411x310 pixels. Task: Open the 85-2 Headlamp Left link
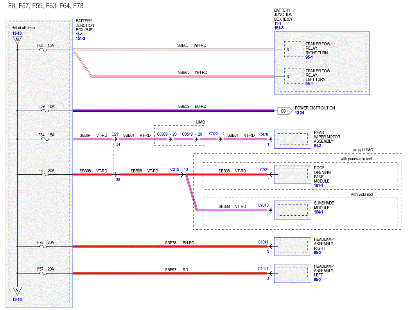[318, 280]
